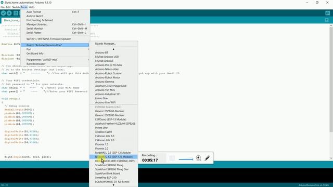Click Blynk.begin(auth, ssid, pass) code line
The image size is (333, 187).
tap(28, 157)
